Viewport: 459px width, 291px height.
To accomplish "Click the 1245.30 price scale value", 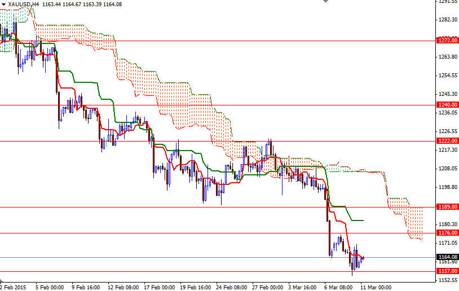I will click(x=447, y=94).
